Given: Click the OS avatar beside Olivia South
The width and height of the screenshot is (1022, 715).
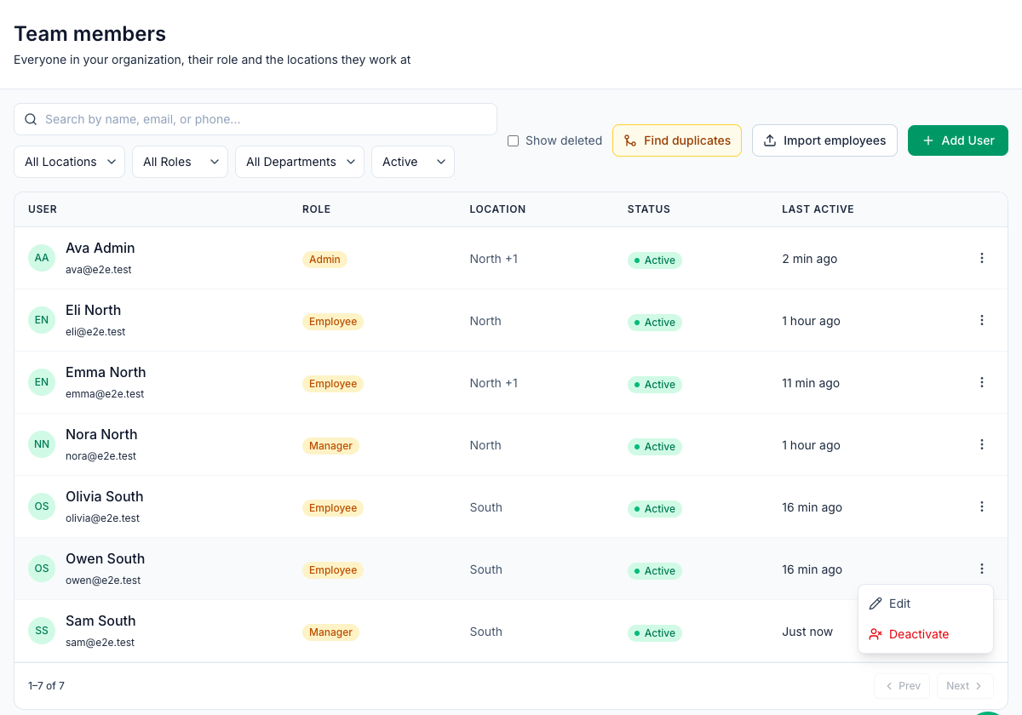Looking at the screenshot, I should coord(42,506).
